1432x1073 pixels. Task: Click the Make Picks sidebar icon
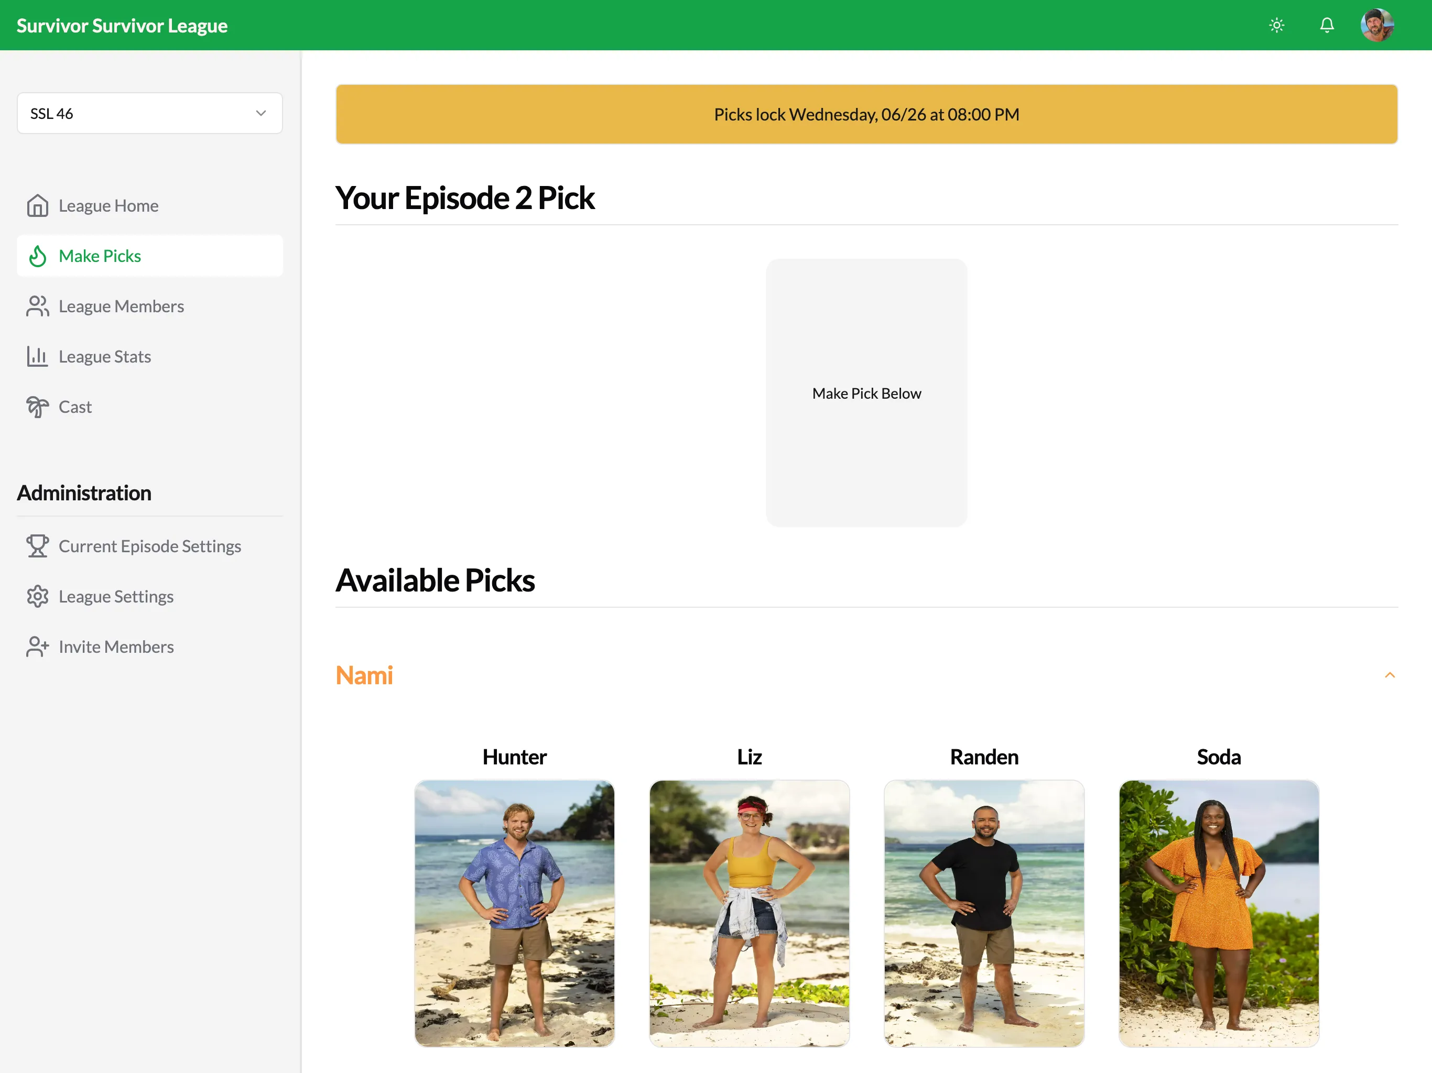click(x=38, y=256)
